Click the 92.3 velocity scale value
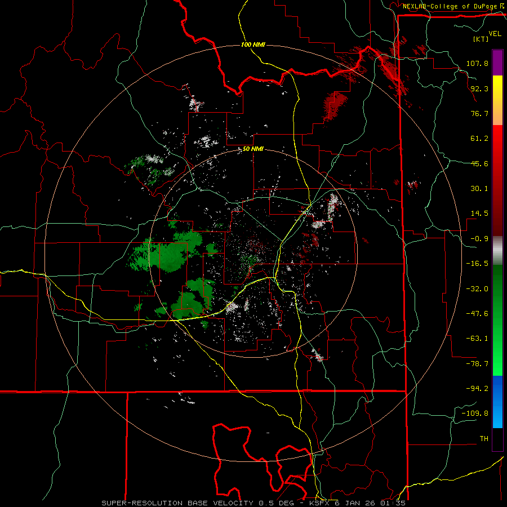507x507 pixels. (x=479, y=88)
